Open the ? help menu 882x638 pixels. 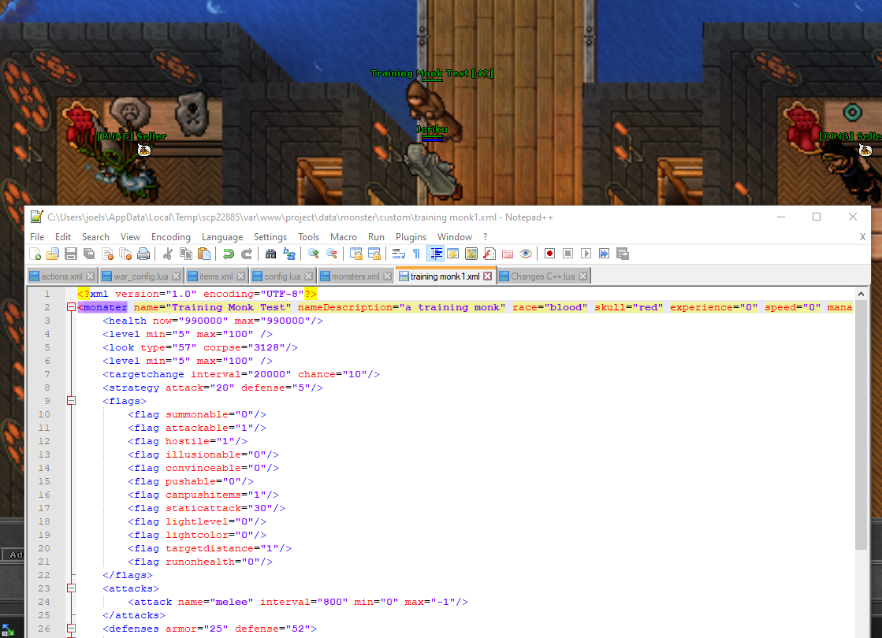tap(485, 237)
